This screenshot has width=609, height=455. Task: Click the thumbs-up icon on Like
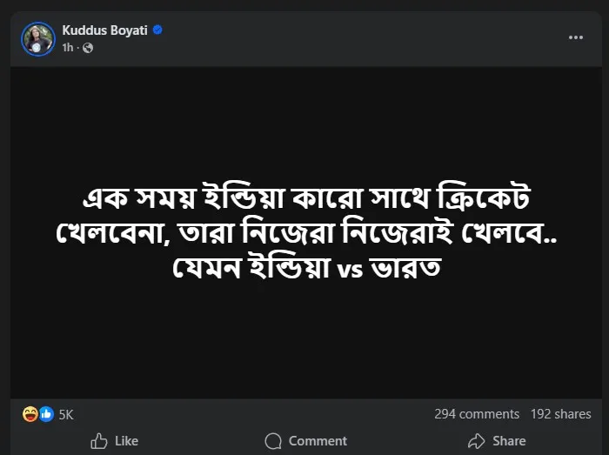click(99, 441)
